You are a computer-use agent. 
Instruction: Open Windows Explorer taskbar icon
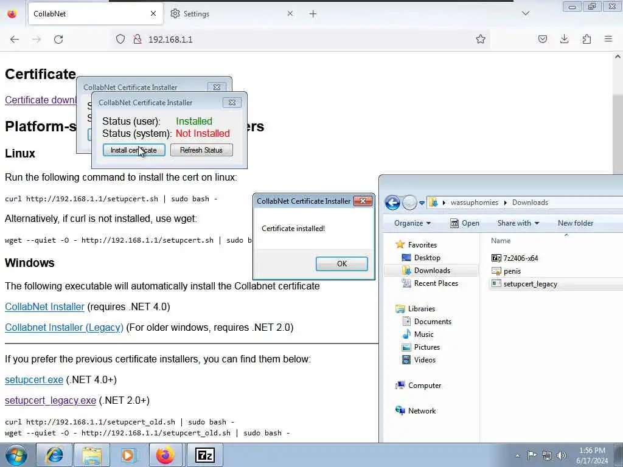92,455
